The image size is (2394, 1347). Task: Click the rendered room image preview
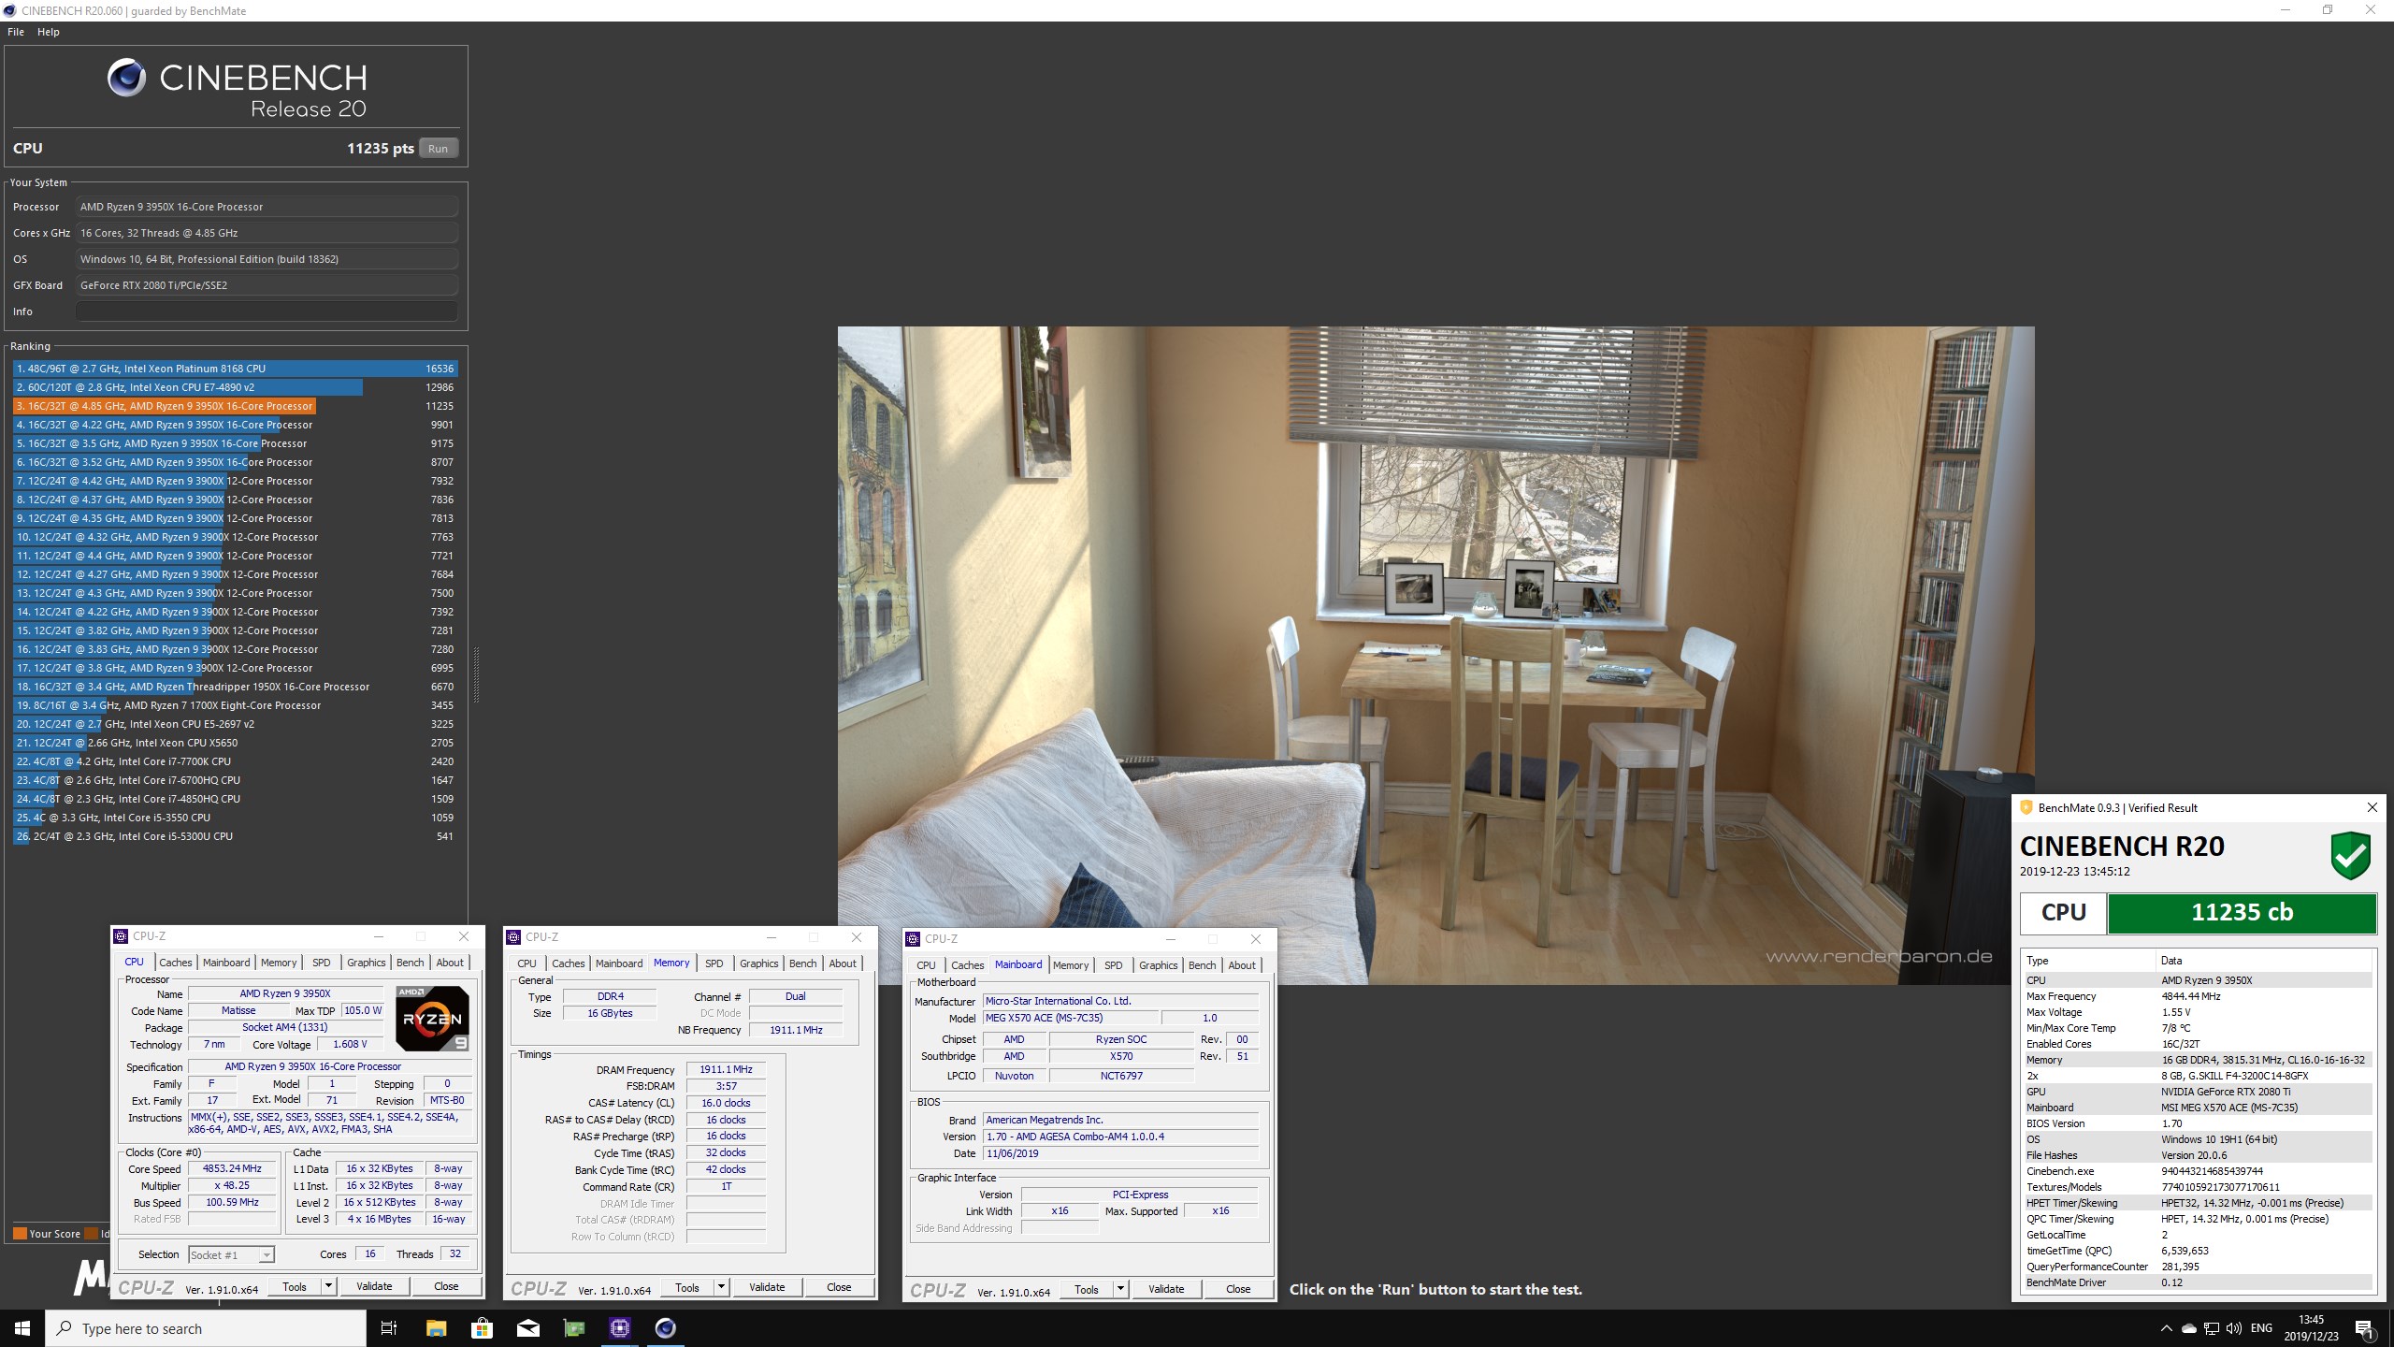click(x=1435, y=655)
